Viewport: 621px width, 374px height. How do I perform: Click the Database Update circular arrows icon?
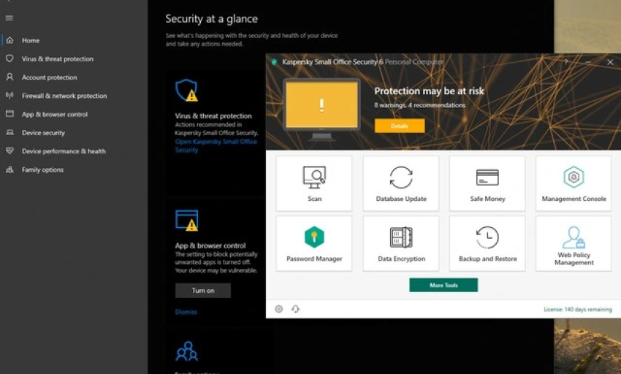[x=401, y=177]
